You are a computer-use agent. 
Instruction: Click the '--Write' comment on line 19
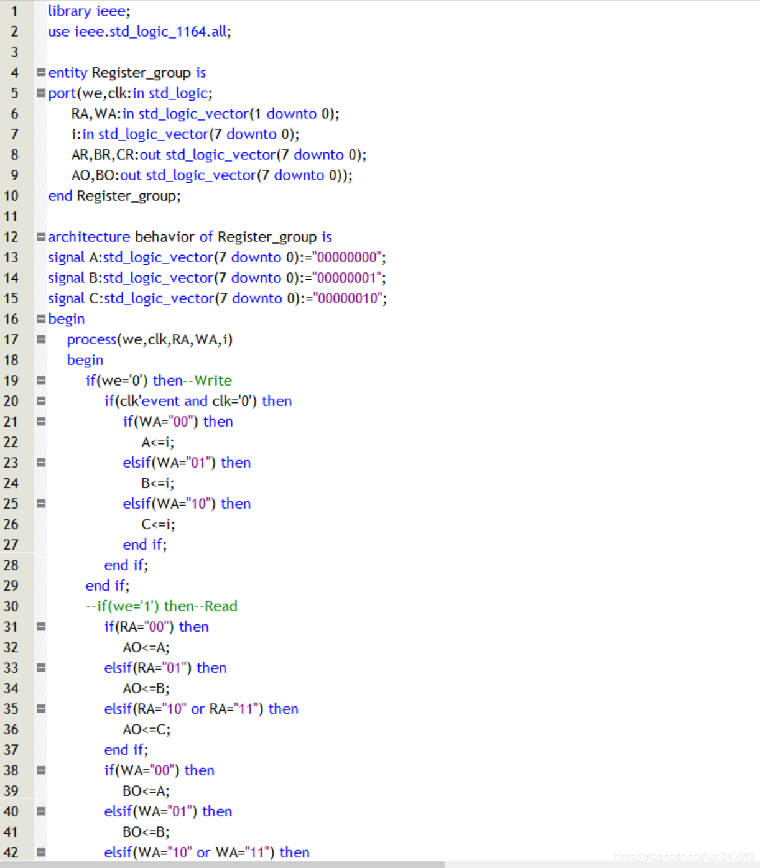tap(208, 381)
